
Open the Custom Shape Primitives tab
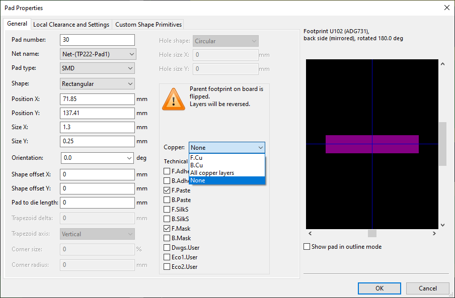tap(148, 24)
